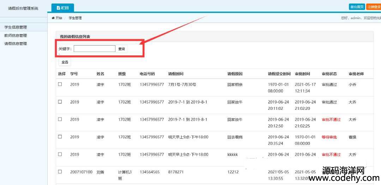
Task: Open 教师信息管理 in the sidebar
Action: [x=16, y=35]
